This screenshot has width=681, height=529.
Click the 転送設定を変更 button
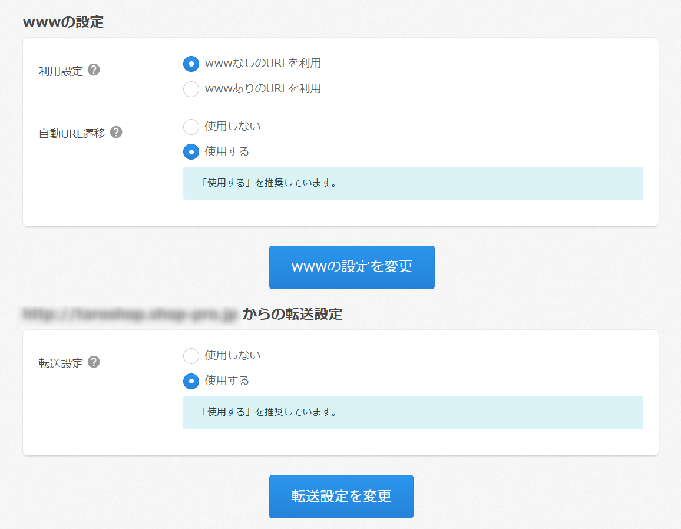341,496
